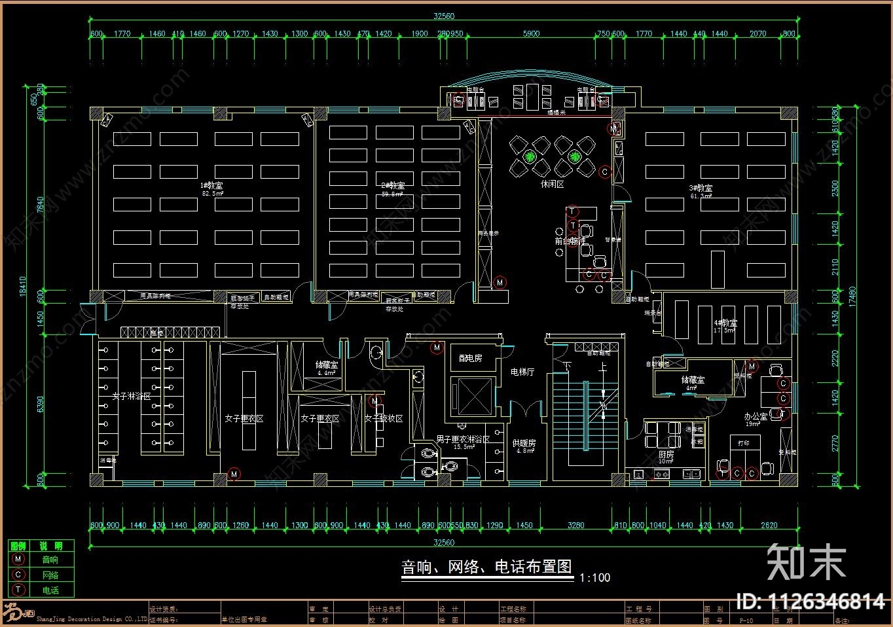Click the M speaker symbol in the legend
Screen dimensions: 893x627
(18, 559)
